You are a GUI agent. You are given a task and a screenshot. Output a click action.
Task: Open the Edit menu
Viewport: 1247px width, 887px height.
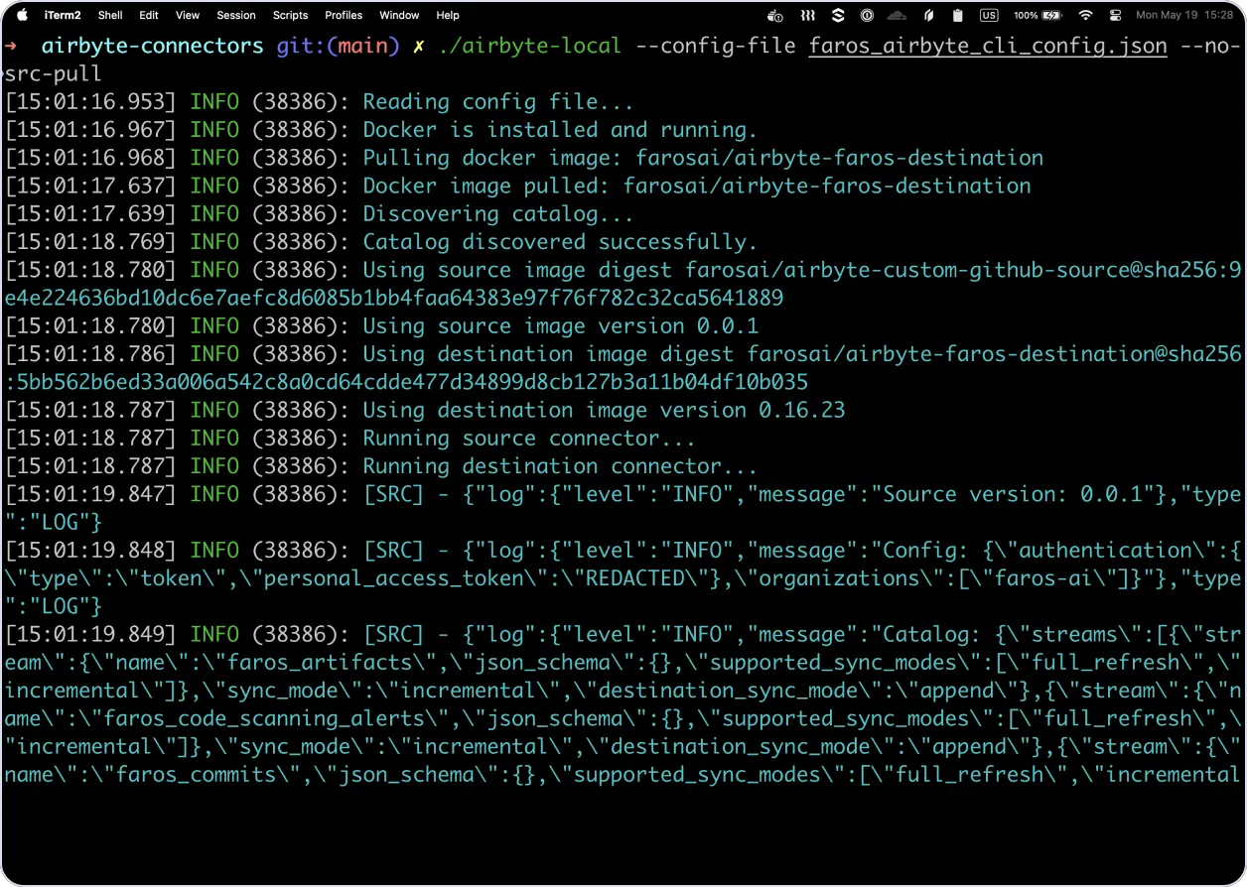tap(149, 15)
